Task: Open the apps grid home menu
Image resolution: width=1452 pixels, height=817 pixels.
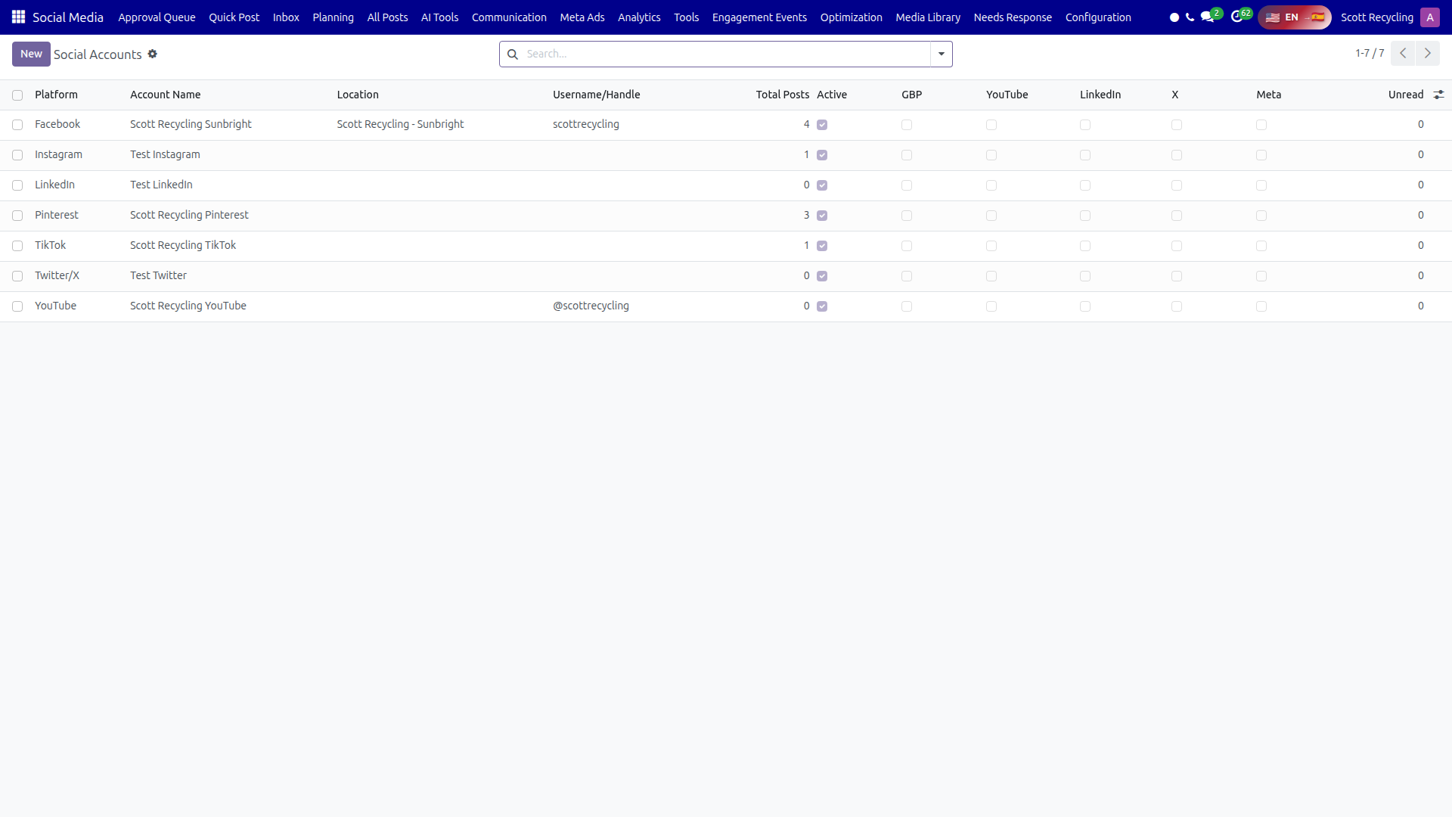Action: tap(18, 17)
